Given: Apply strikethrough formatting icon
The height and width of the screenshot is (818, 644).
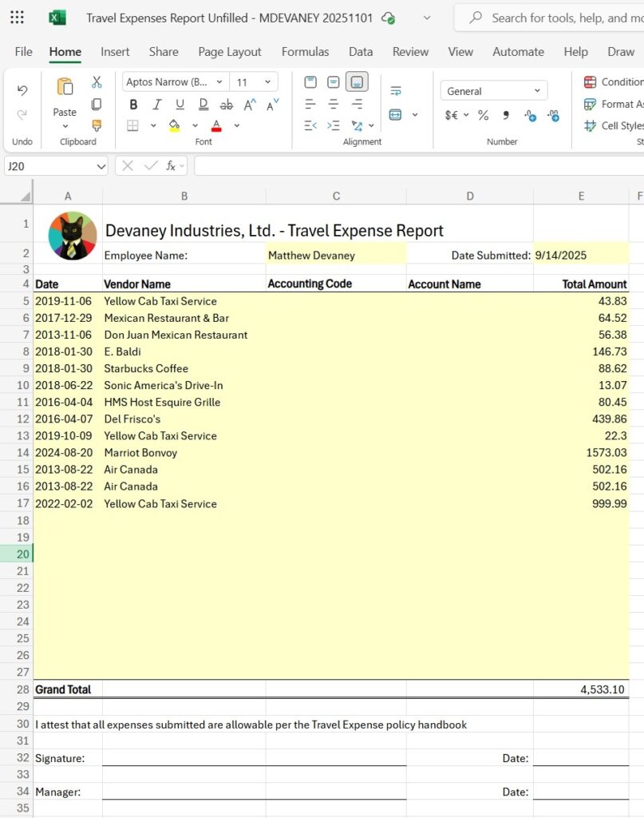Looking at the screenshot, I should coord(227,105).
